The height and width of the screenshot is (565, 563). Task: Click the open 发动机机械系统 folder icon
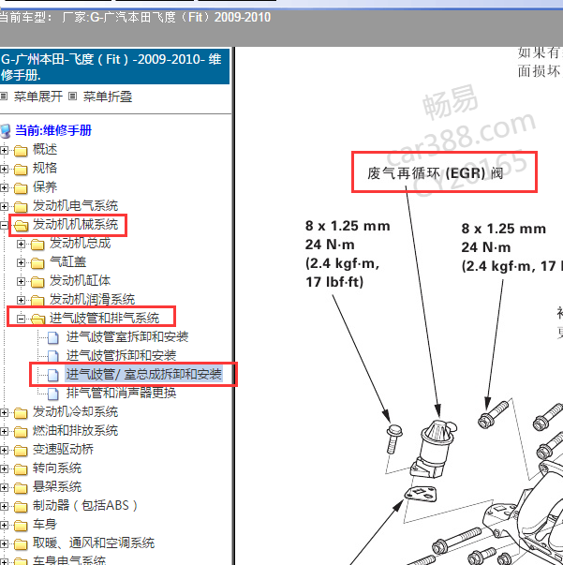(22, 226)
